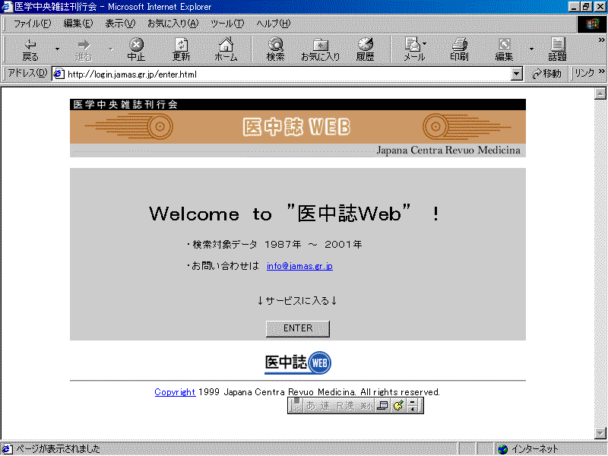This screenshot has height=456, width=608.
Task: Click the IME properties tool icon
Action: pos(398,406)
